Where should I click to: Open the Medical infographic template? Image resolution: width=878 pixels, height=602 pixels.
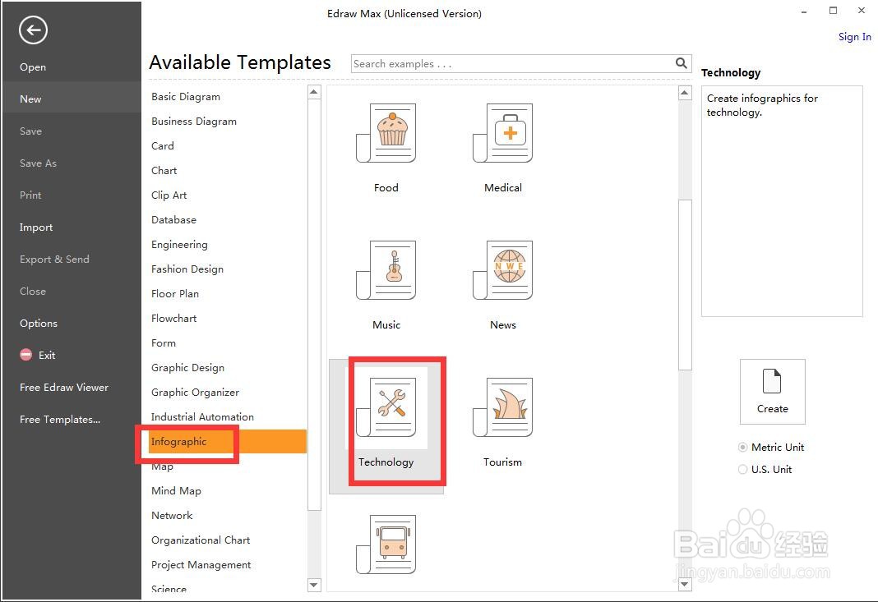pos(503,148)
